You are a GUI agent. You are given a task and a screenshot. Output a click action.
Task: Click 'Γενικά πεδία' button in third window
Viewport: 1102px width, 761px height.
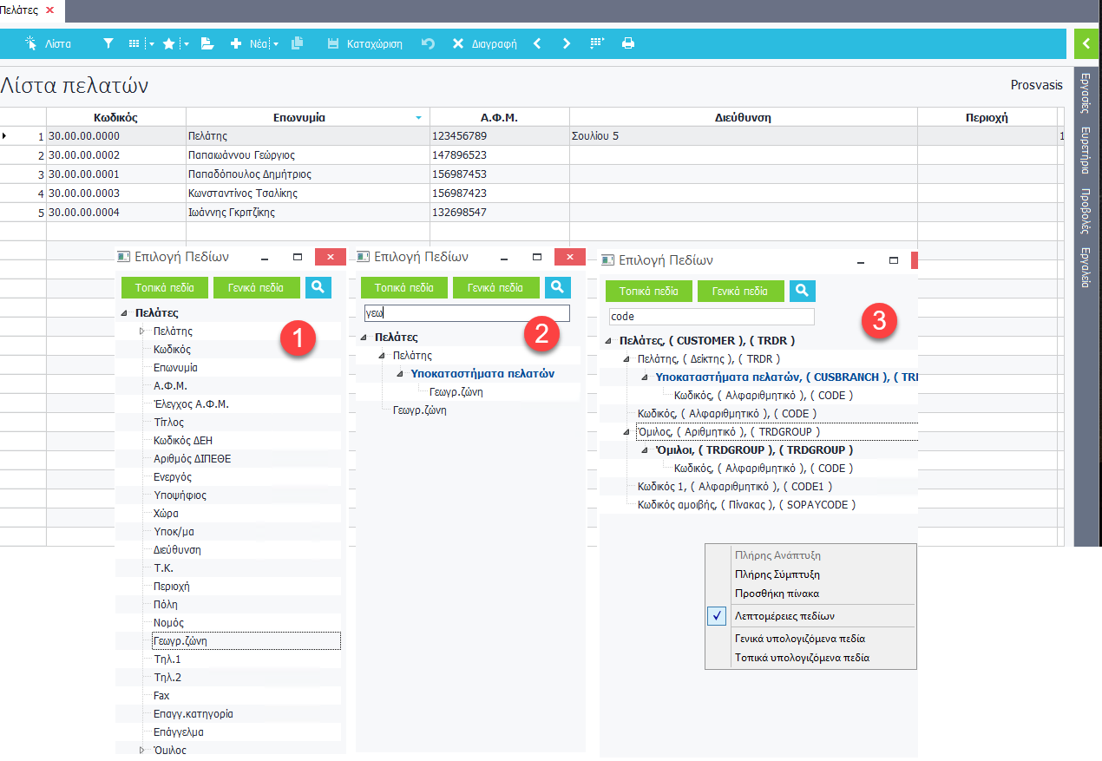click(x=740, y=292)
